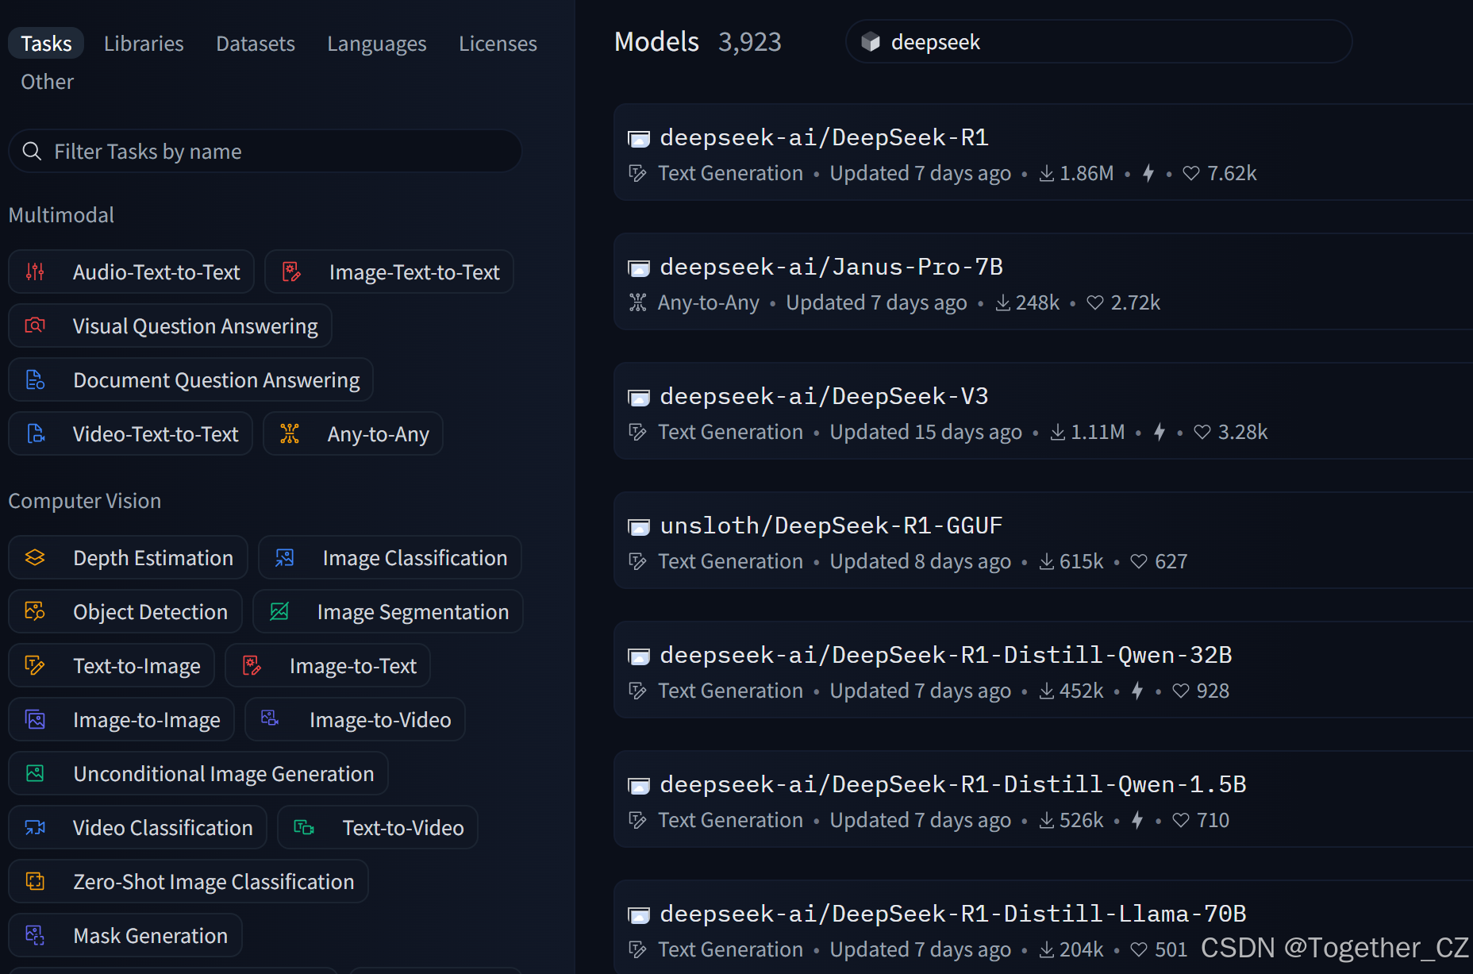The image size is (1473, 974).
Task: Click the Text-to-Image icon
Action: tap(35, 666)
